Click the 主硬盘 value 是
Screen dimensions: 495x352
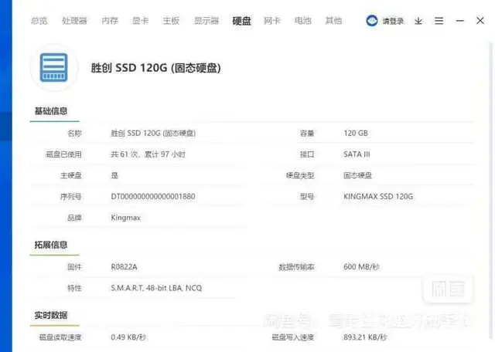(x=114, y=175)
